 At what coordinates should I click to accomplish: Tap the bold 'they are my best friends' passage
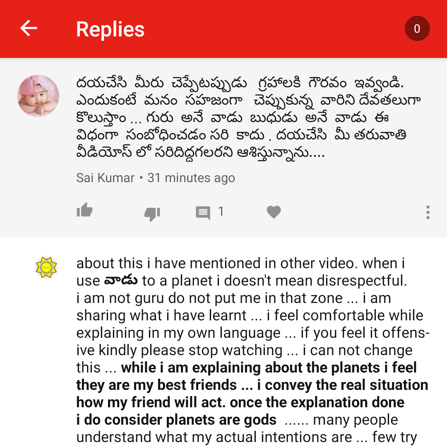pos(156,385)
